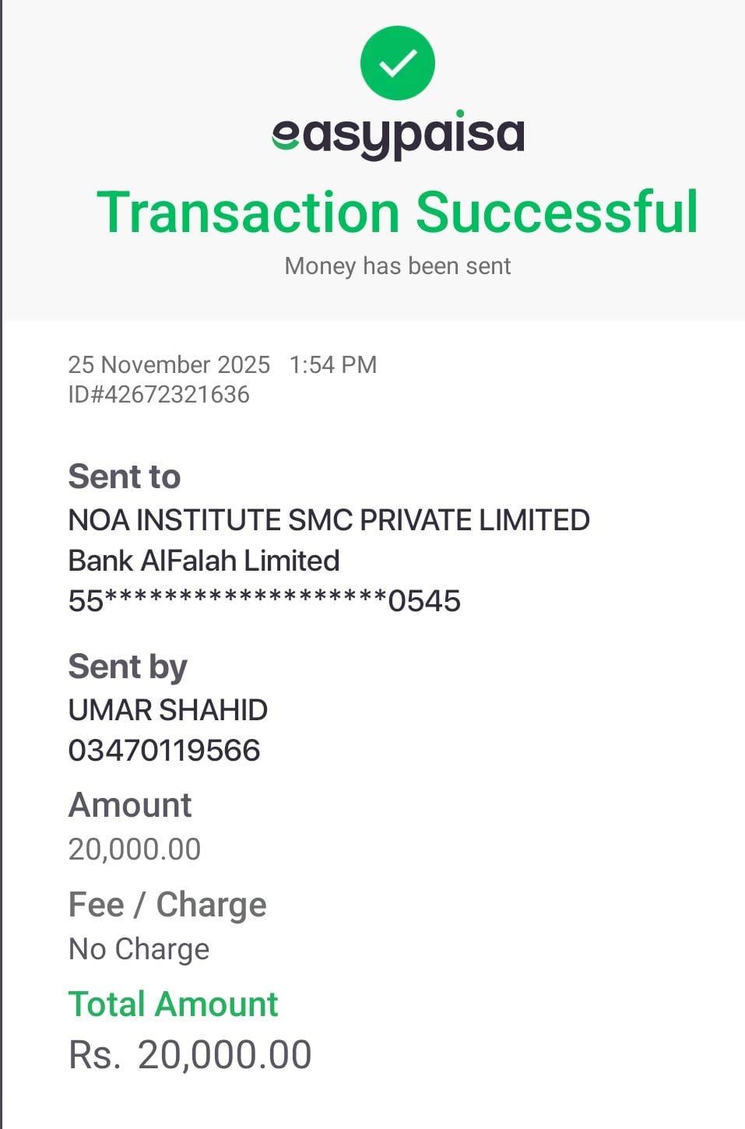Select recipient NOA INSTITUTE SMC PRIVATE LIMITED
The height and width of the screenshot is (1129, 745).
click(x=329, y=520)
